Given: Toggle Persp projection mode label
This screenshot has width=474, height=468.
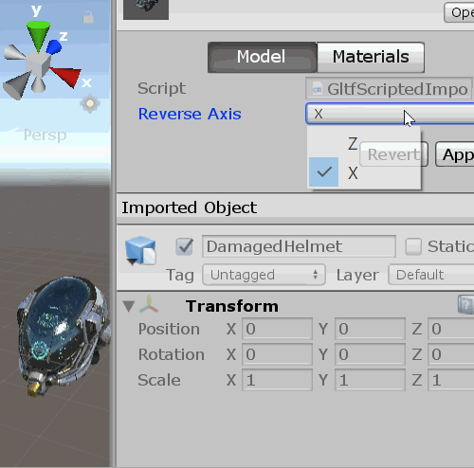Looking at the screenshot, I should (x=45, y=135).
